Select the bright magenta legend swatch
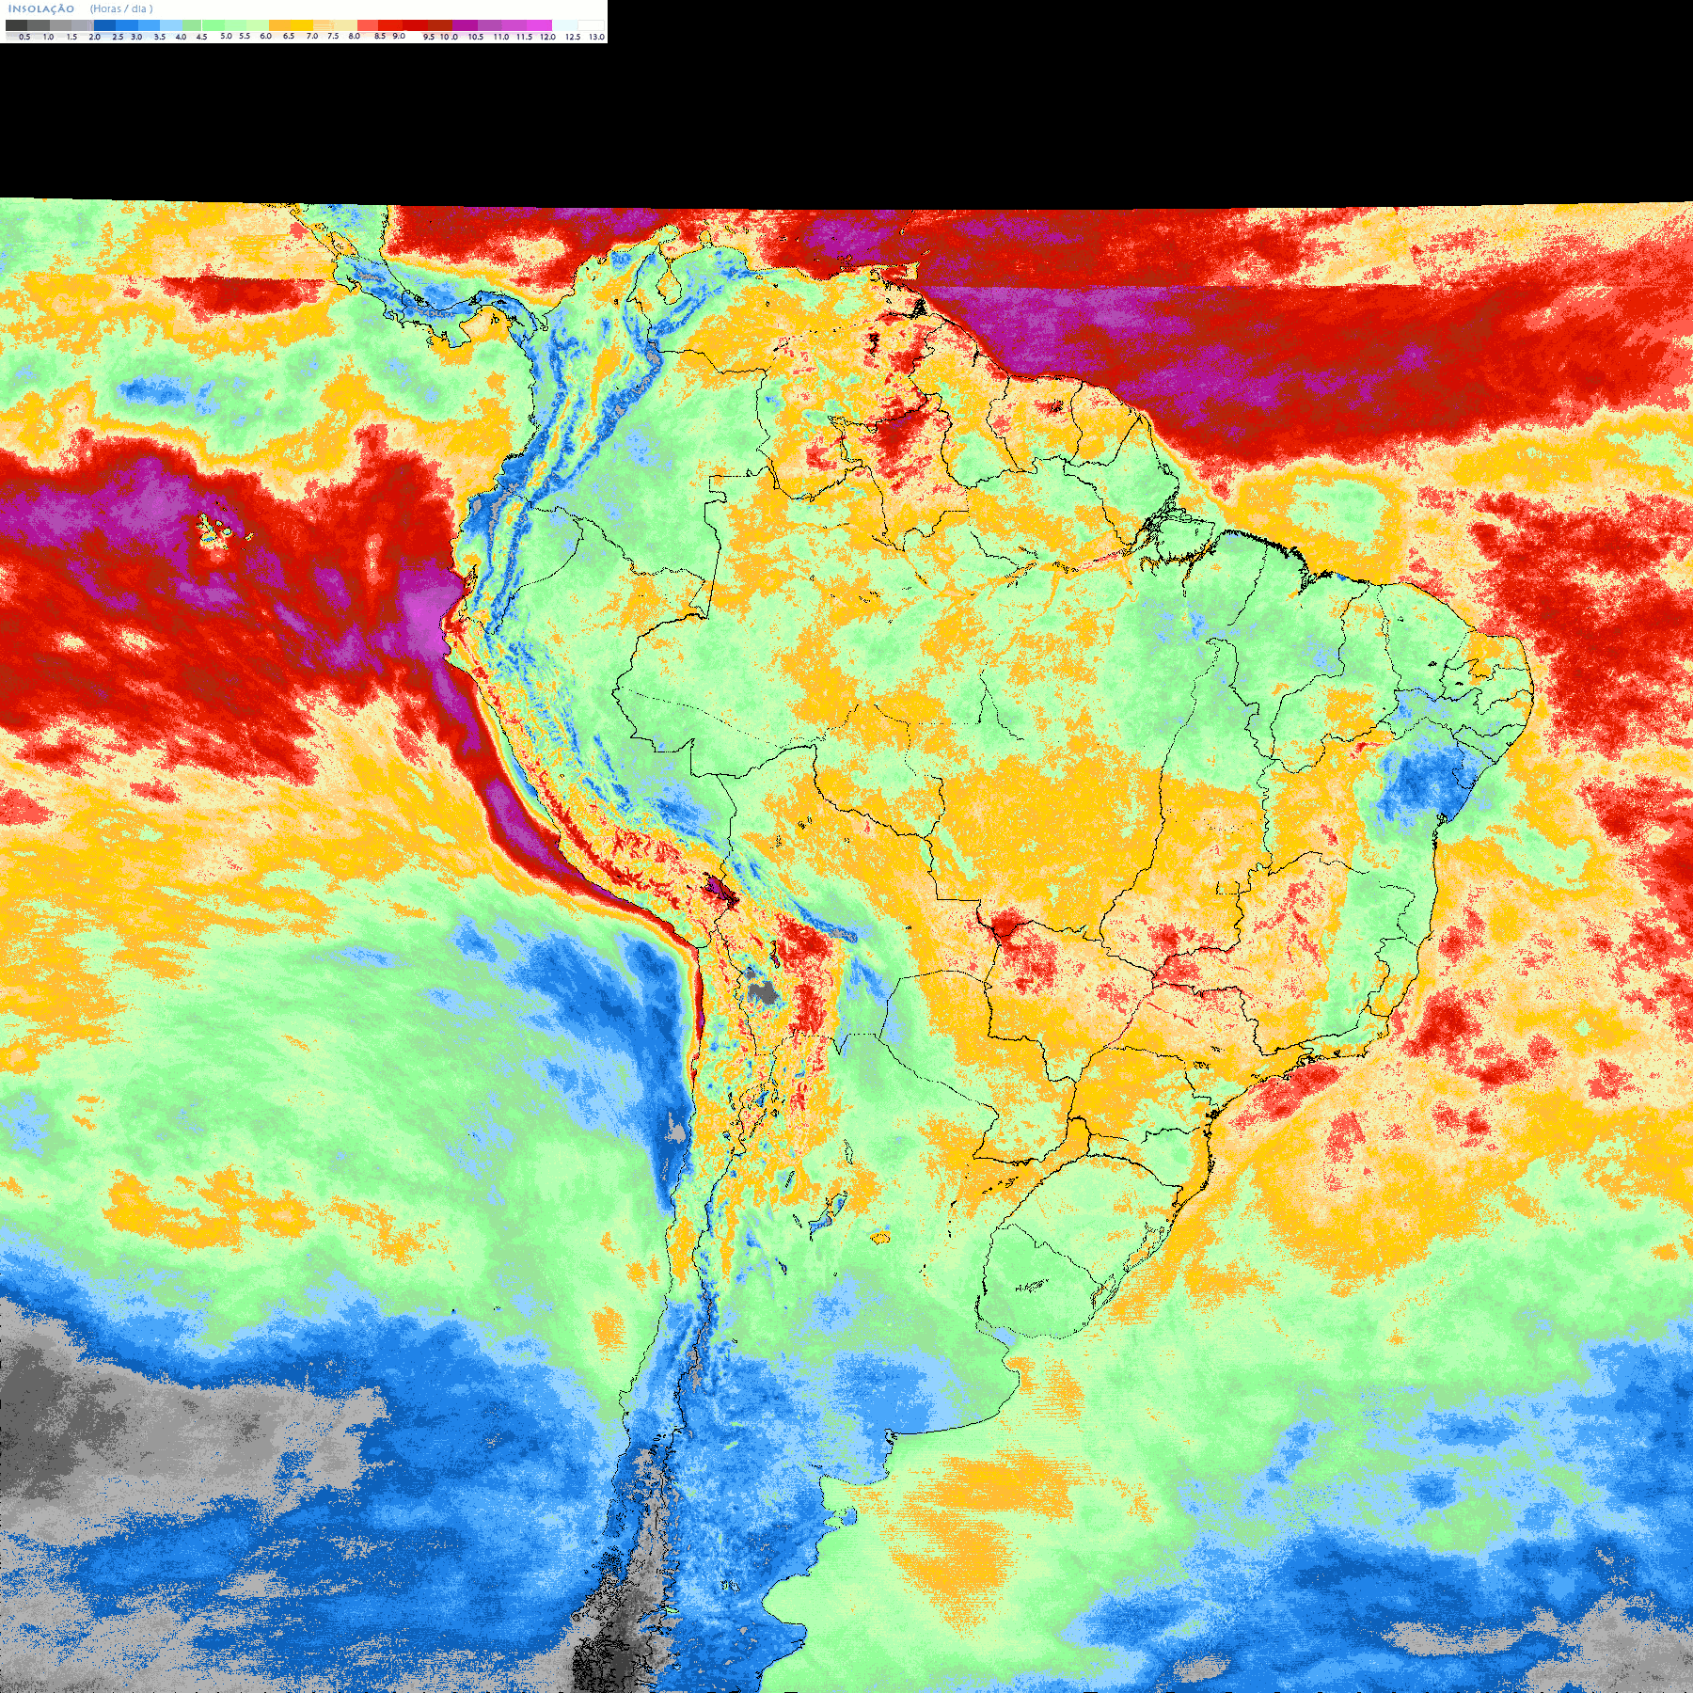Screen dimensions: 1693x1693 click(539, 25)
